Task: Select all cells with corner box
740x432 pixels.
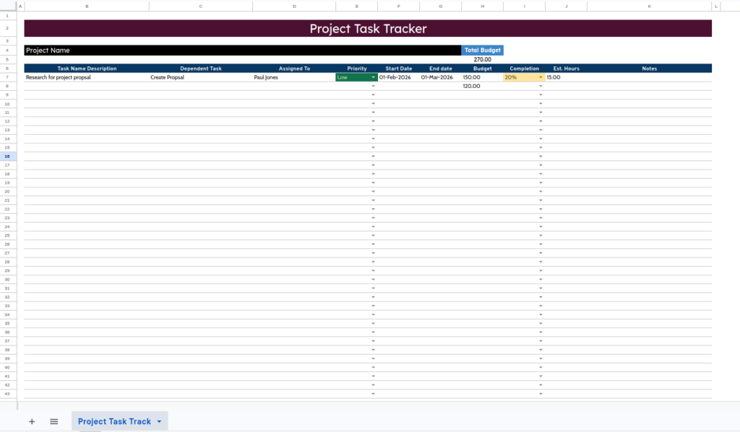Action: pyautogui.click(x=7, y=6)
